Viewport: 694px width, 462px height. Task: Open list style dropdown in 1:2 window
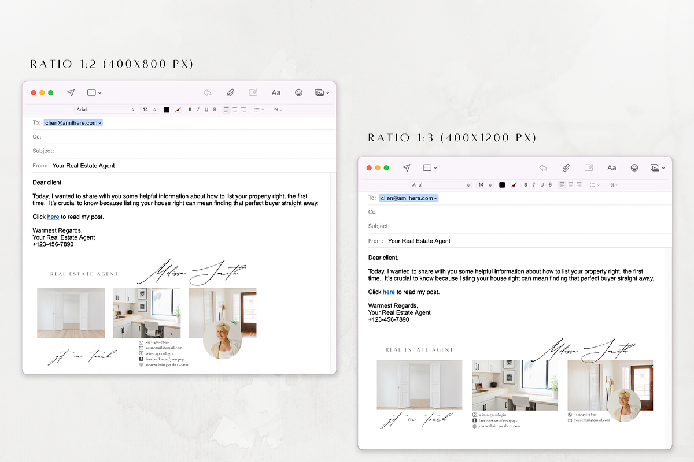259,110
